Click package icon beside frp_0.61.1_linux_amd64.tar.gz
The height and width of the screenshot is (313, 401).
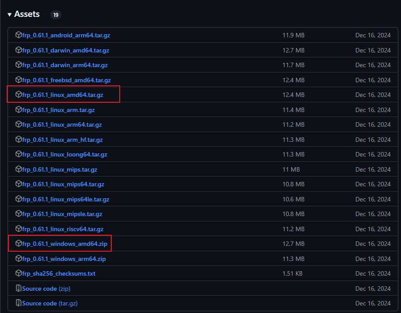(18, 95)
